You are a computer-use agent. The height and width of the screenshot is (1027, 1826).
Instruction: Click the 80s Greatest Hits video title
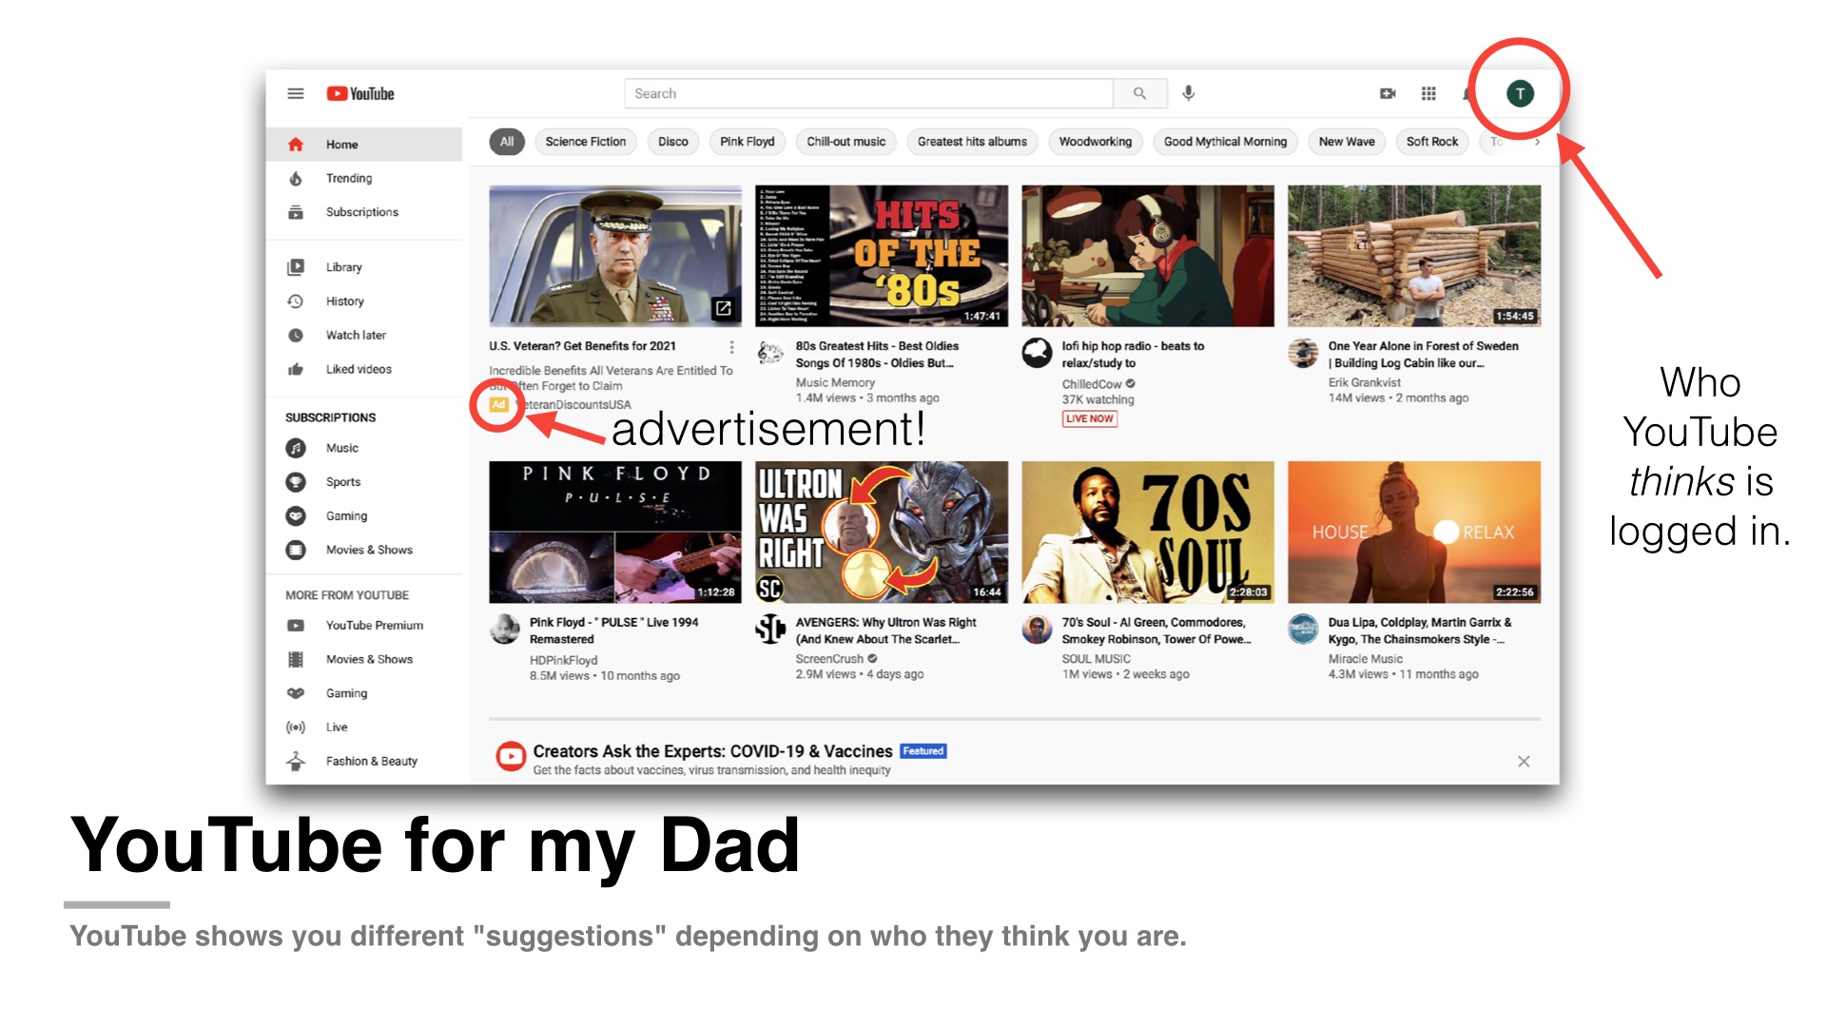(876, 355)
